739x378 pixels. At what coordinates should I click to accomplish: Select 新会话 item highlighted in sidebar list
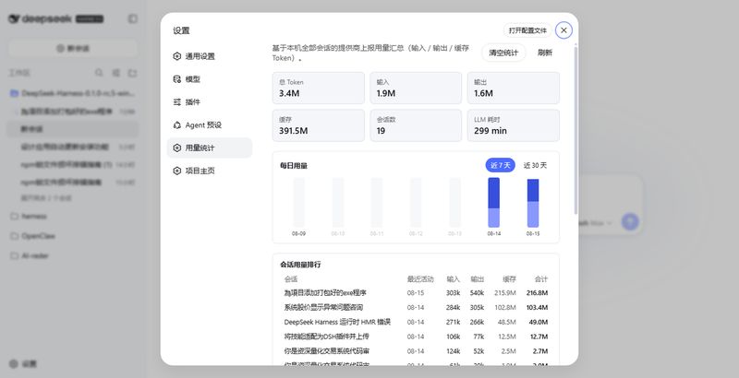tap(73, 129)
